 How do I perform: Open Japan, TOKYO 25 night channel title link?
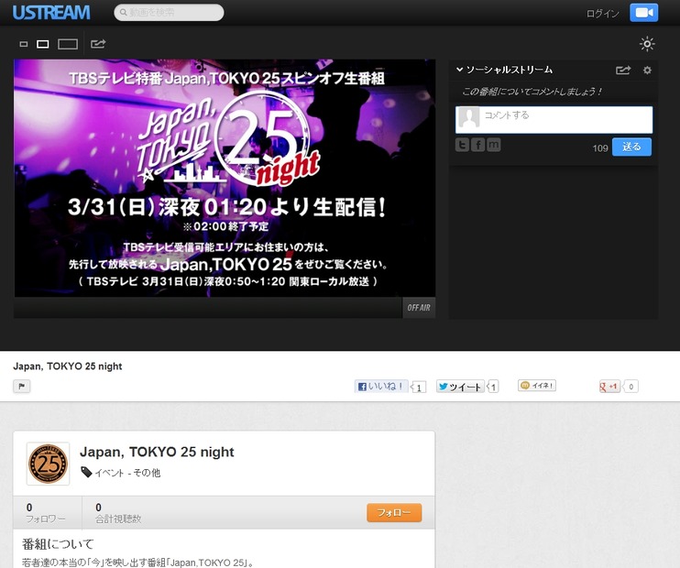pos(157,452)
